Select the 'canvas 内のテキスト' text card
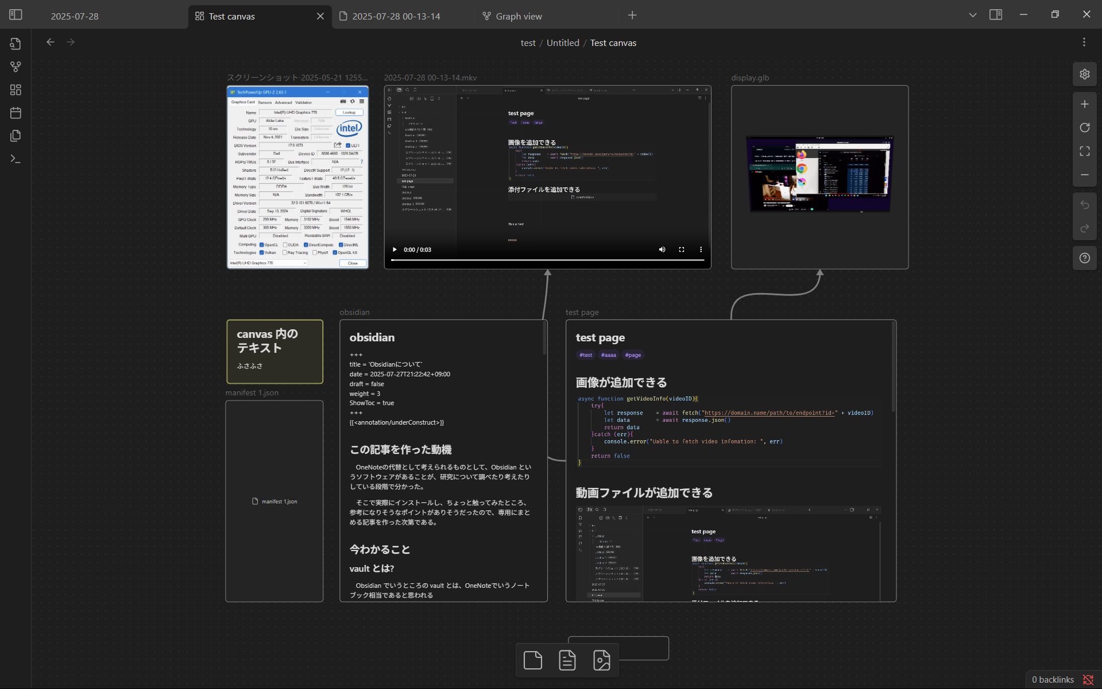Viewport: 1102px width, 689px height. pyautogui.click(x=274, y=352)
